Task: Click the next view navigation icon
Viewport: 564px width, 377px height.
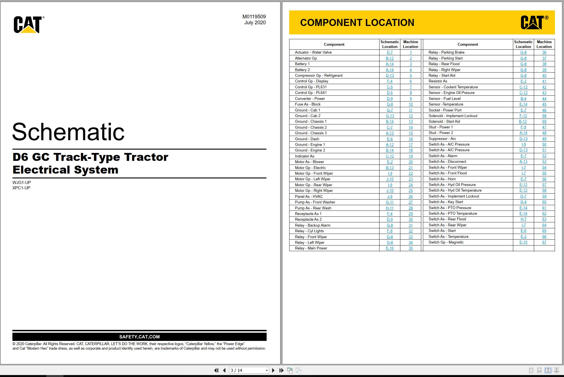Action: 299,370
